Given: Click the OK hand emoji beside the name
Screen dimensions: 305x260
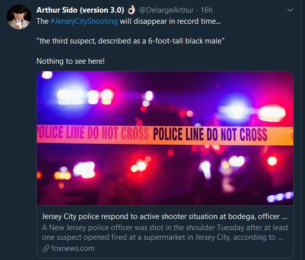Looking at the screenshot, I should 132,10.
